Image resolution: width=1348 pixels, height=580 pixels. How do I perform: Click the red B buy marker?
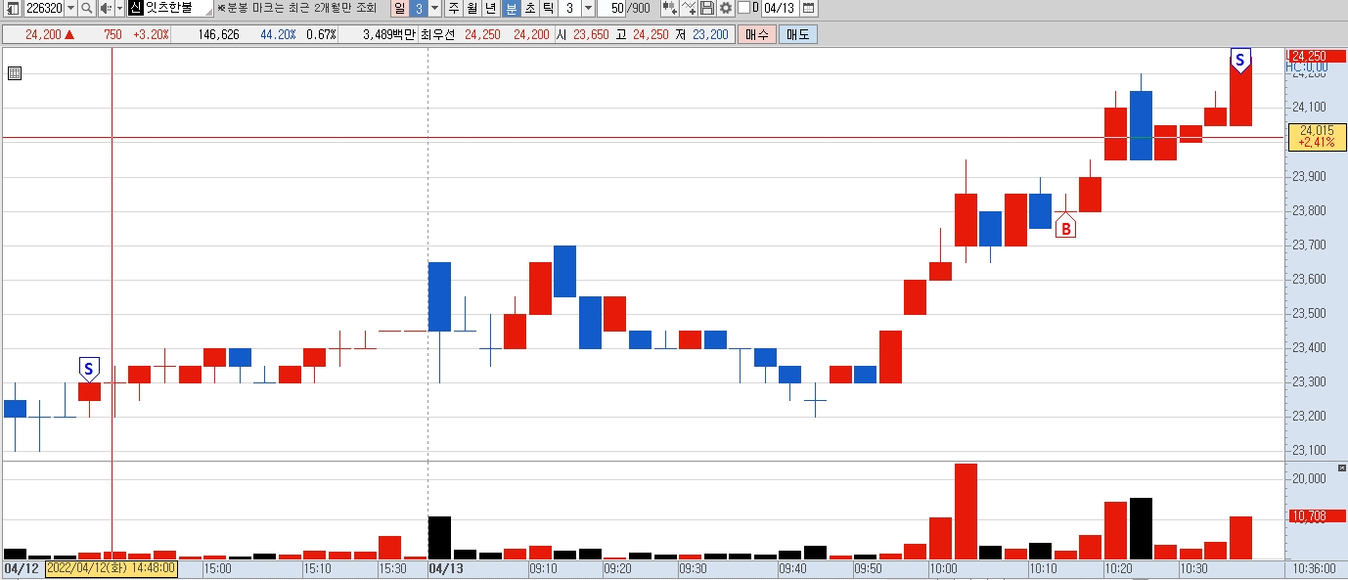(1065, 228)
